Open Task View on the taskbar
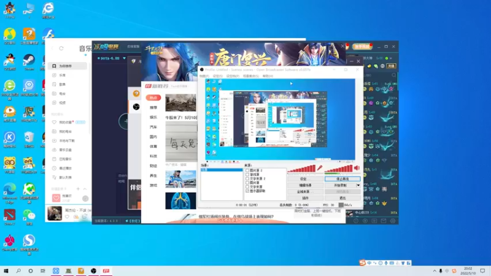 [x=43, y=270]
